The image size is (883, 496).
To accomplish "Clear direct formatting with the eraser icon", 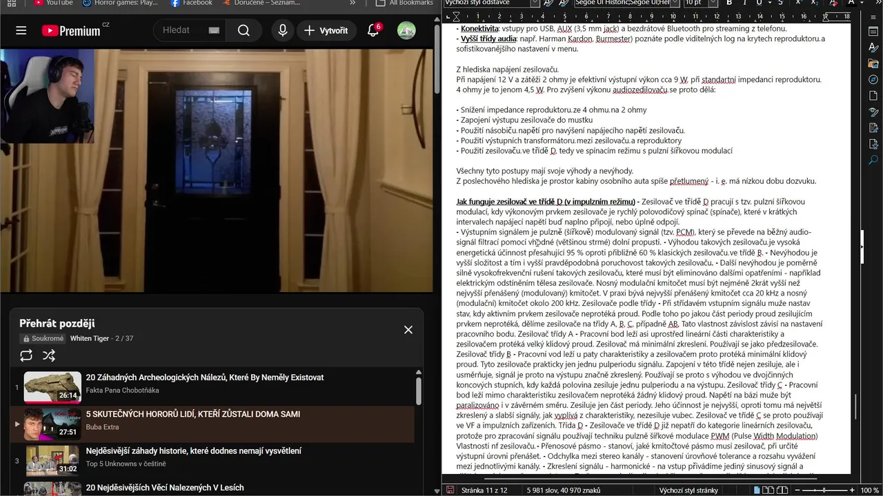I will [833, 3].
